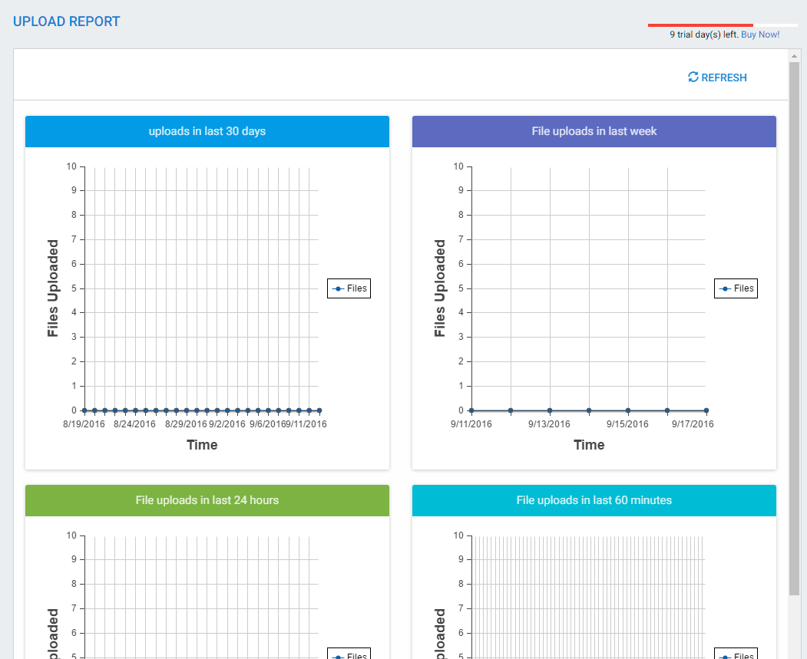This screenshot has width=807, height=659.
Task: Click the Time axis title in 30 days chart
Action: (202, 445)
